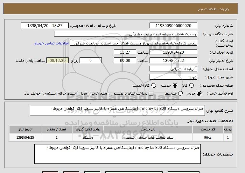Click the creation time field 13:27
The image size is (245, 173).
(125, 52)
